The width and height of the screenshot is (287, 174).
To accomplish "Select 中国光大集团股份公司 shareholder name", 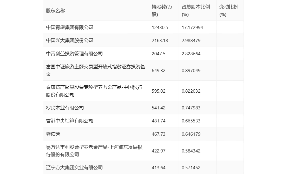I will click(x=70, y=41).
